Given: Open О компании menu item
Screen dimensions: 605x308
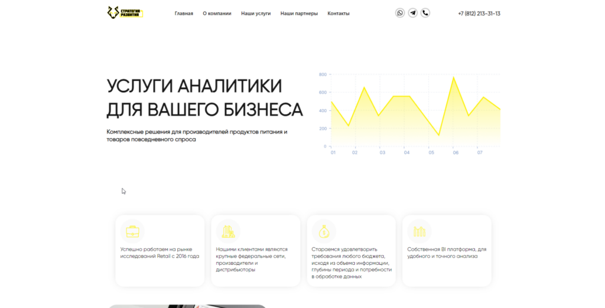Looking at the screenshot, I should (217, 14).
